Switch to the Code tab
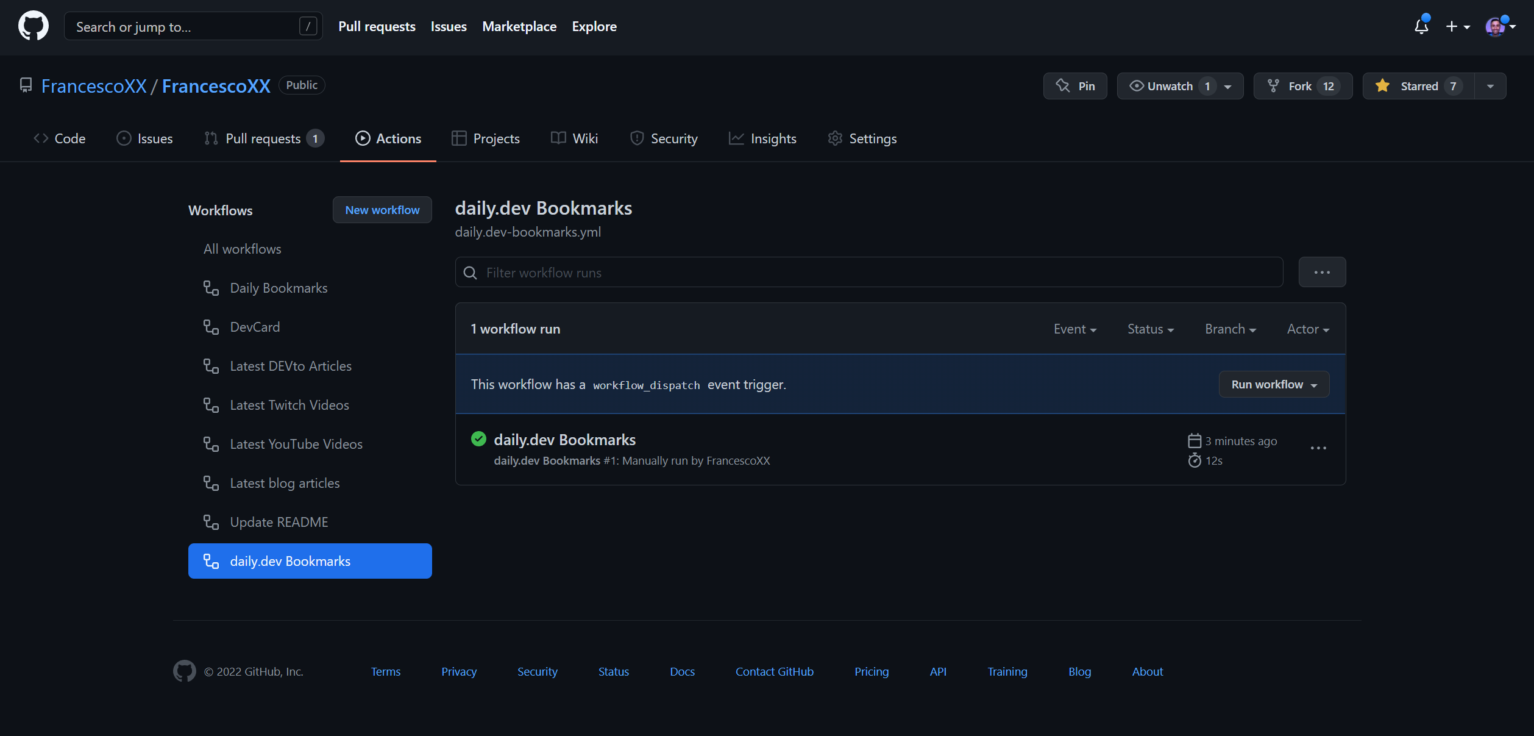Image resolution: width=1534 pixels, height=736 pixels. 60,138
